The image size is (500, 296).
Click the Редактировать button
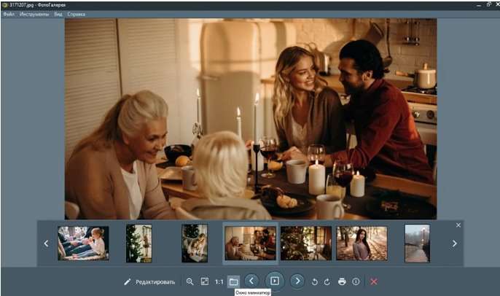click(x=149, y=281)
